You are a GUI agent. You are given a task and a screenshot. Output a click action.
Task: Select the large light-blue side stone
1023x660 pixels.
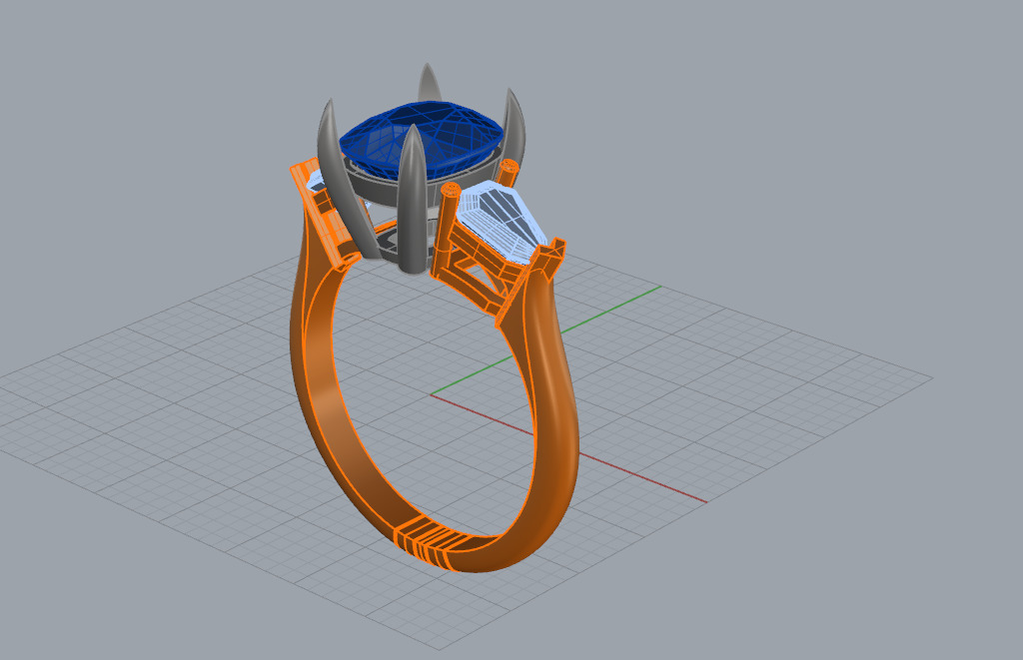tap(501, 224)
